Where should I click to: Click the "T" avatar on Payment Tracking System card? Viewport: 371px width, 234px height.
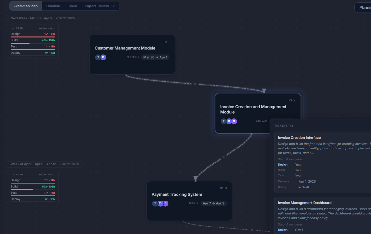(x=155, y=203)
